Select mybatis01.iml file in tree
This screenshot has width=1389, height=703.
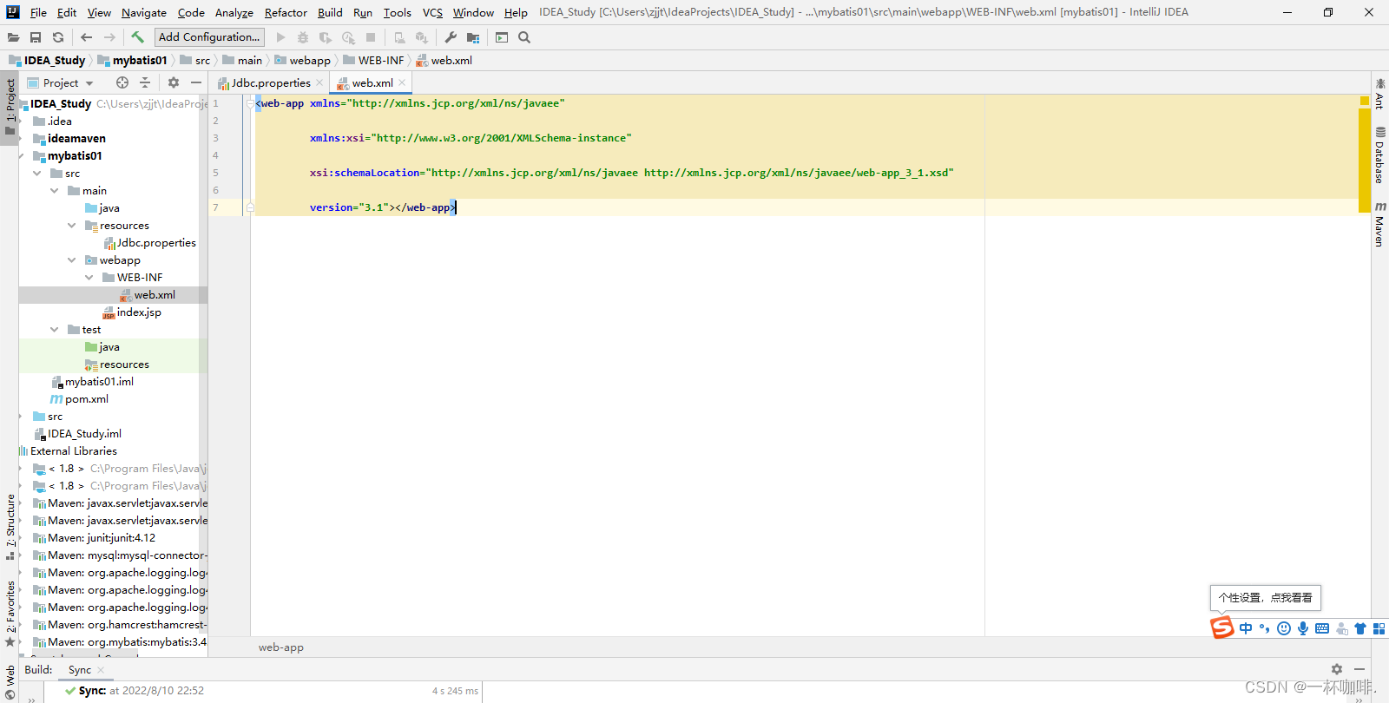92,382
